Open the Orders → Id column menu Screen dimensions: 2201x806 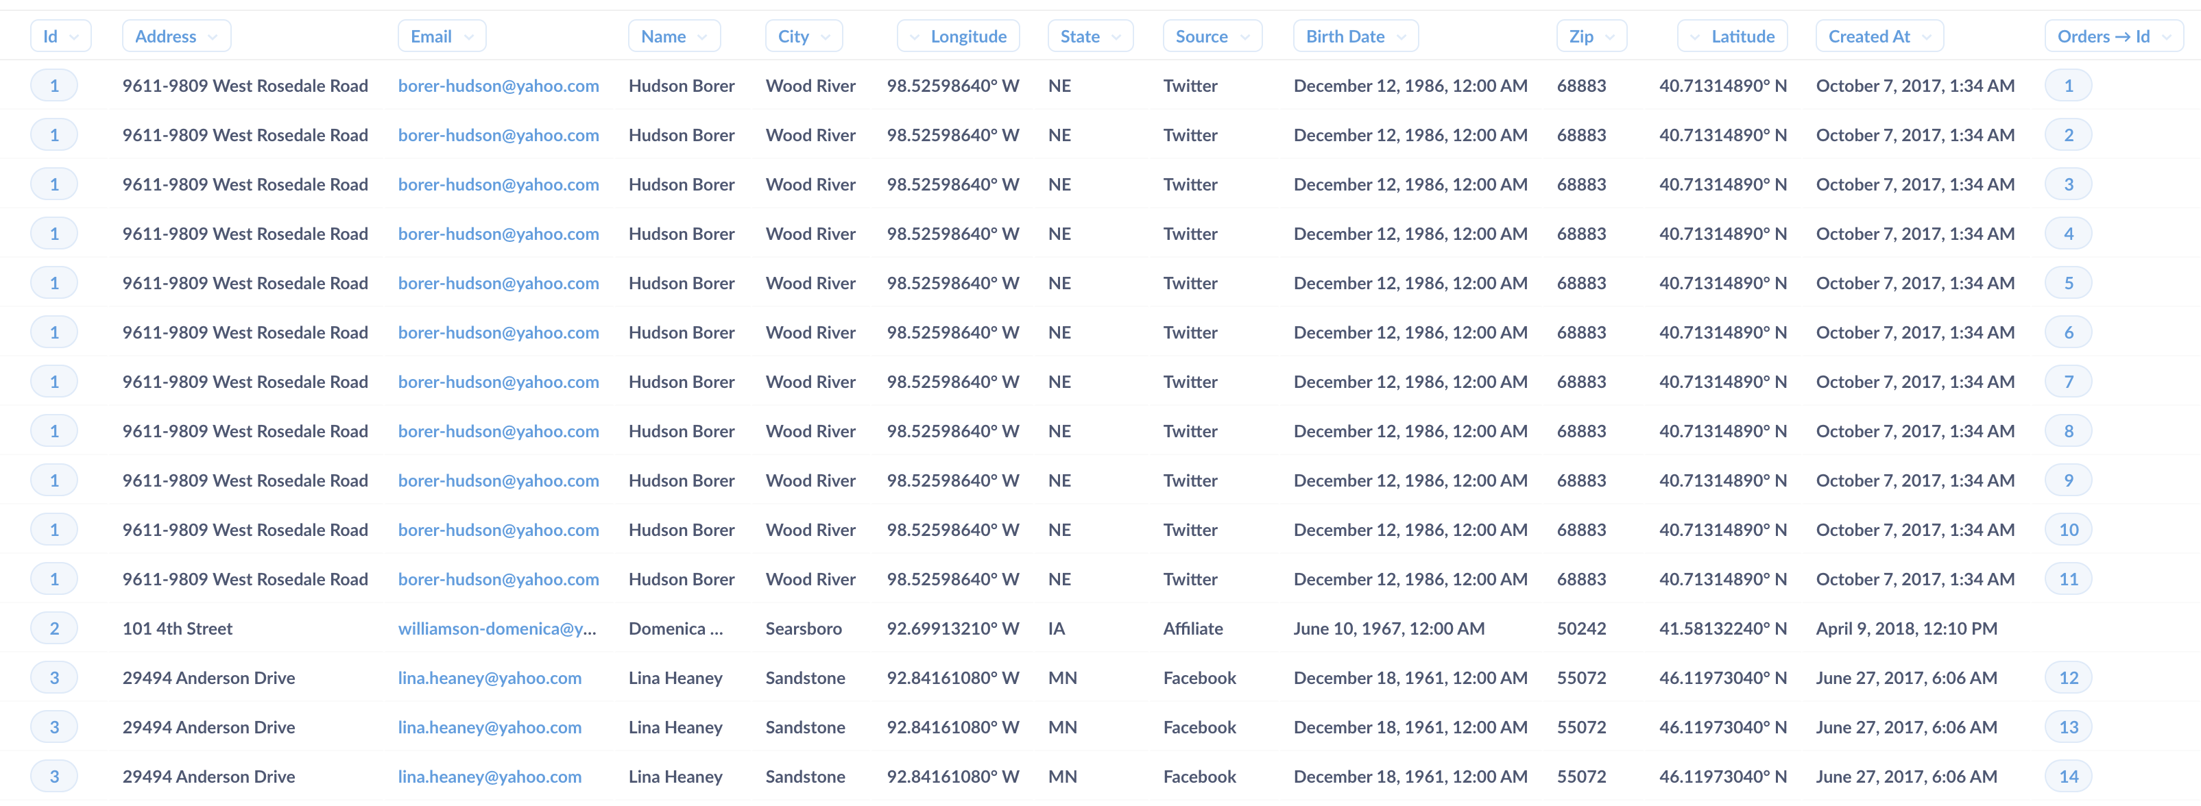2166,37
